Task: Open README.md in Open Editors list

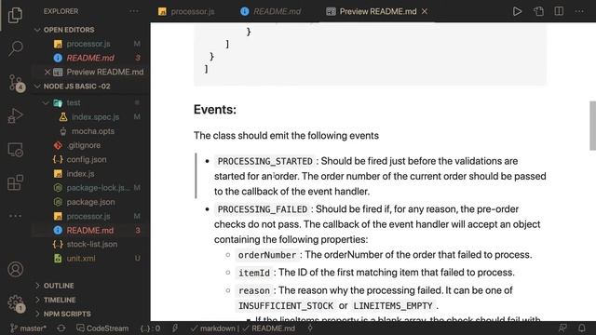Action: (90, 58)
